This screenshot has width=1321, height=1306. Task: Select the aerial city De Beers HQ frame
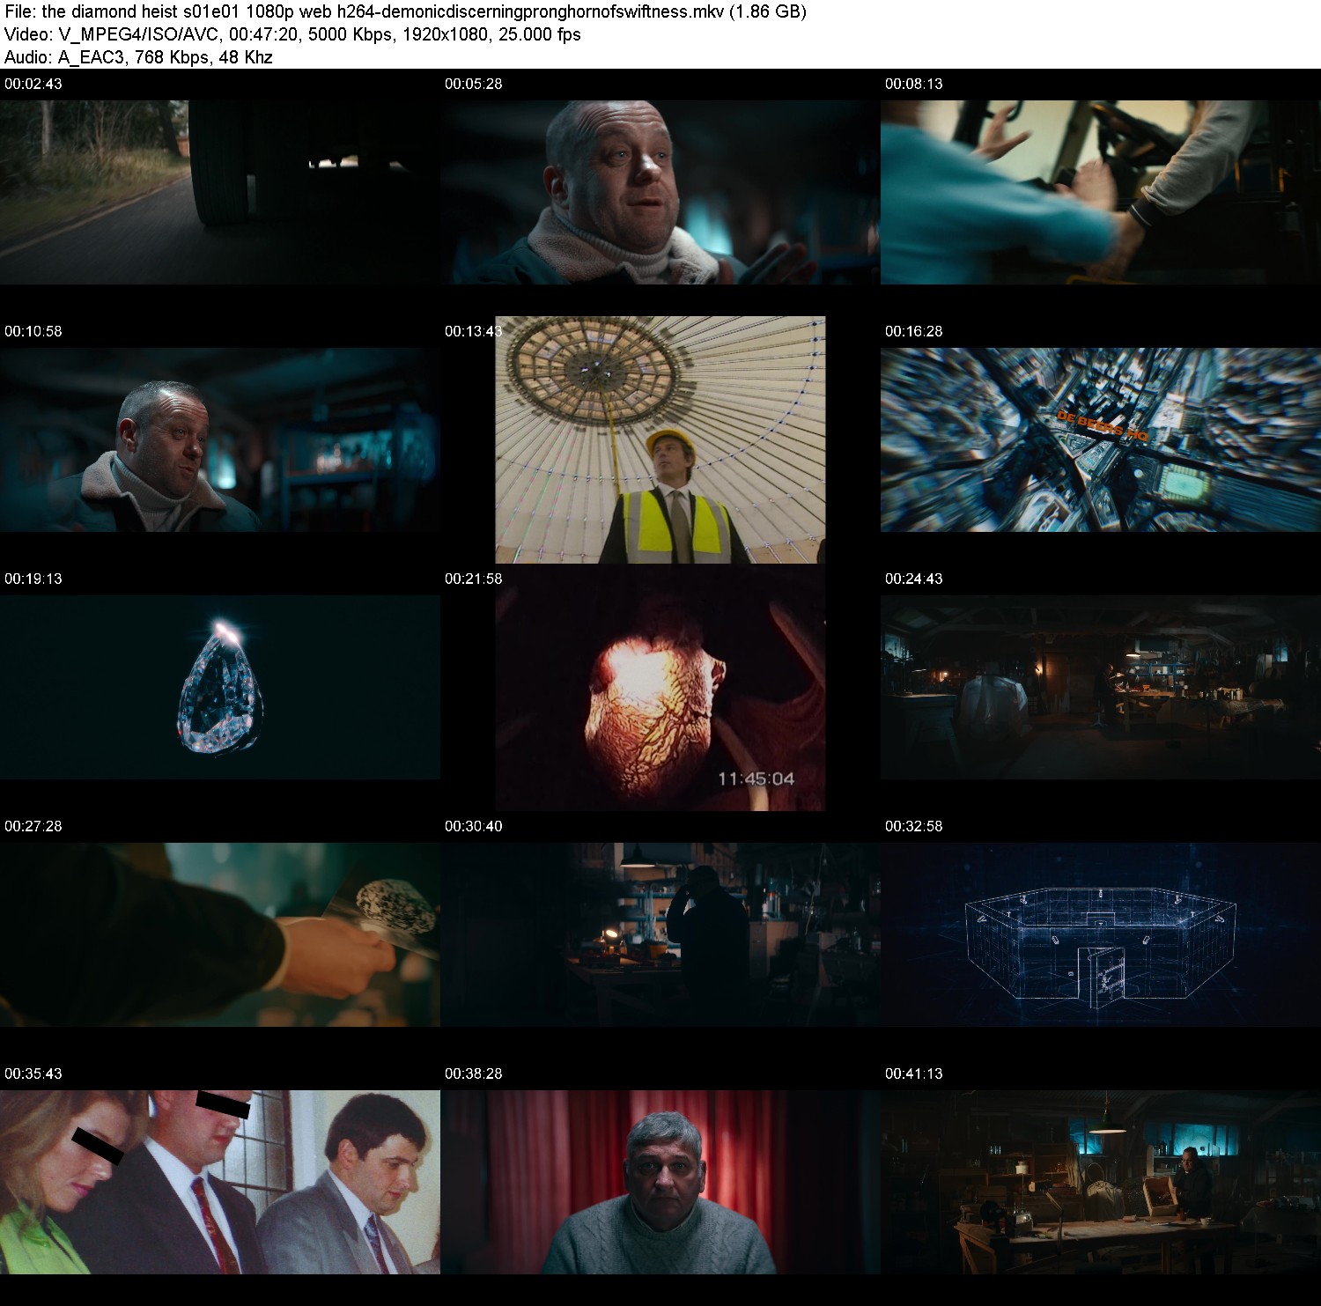[x=1101, y=439]
